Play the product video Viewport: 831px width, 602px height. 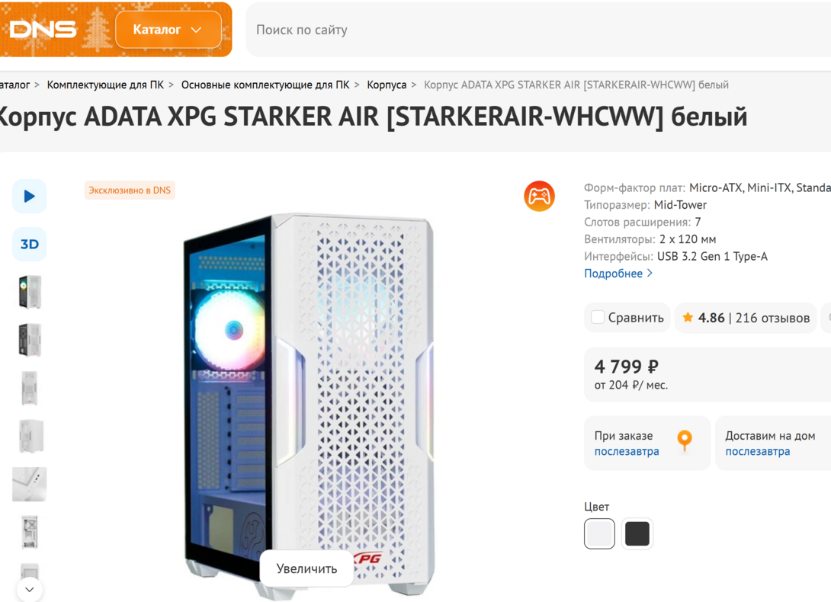[30, 197]
